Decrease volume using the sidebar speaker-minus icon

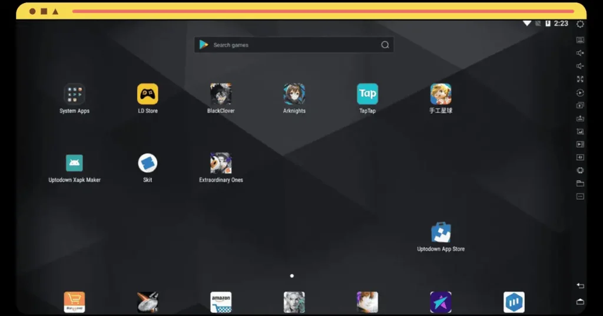pos(580,66)
